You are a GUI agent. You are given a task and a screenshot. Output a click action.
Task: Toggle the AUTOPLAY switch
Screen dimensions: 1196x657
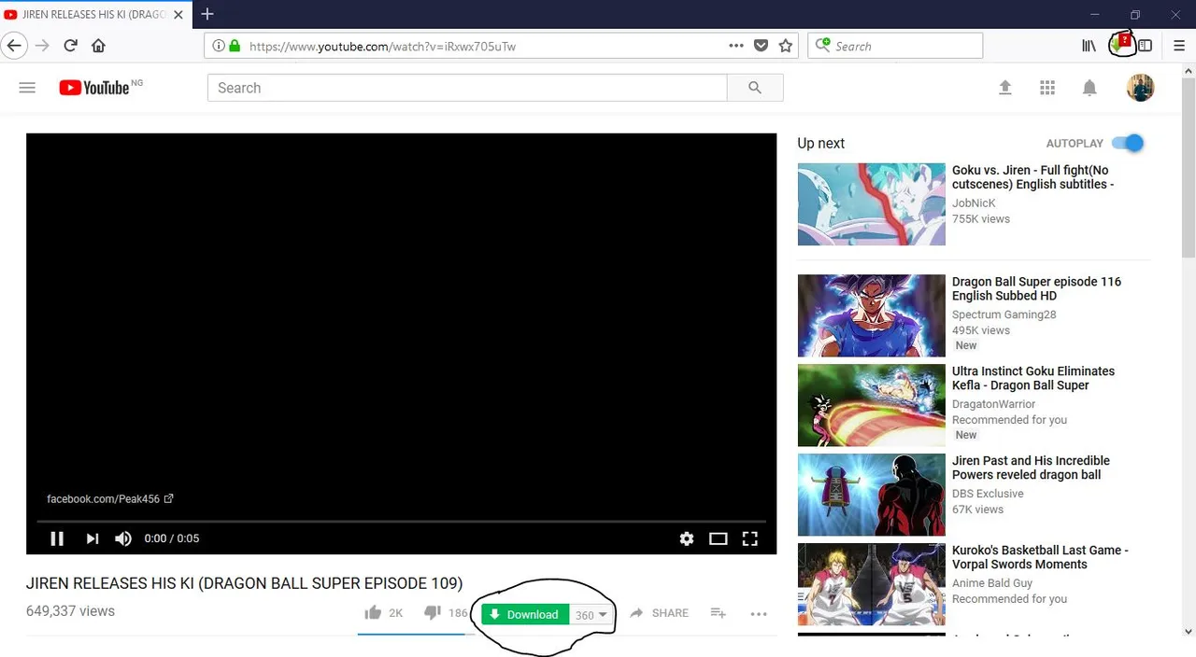point(1128,143)
